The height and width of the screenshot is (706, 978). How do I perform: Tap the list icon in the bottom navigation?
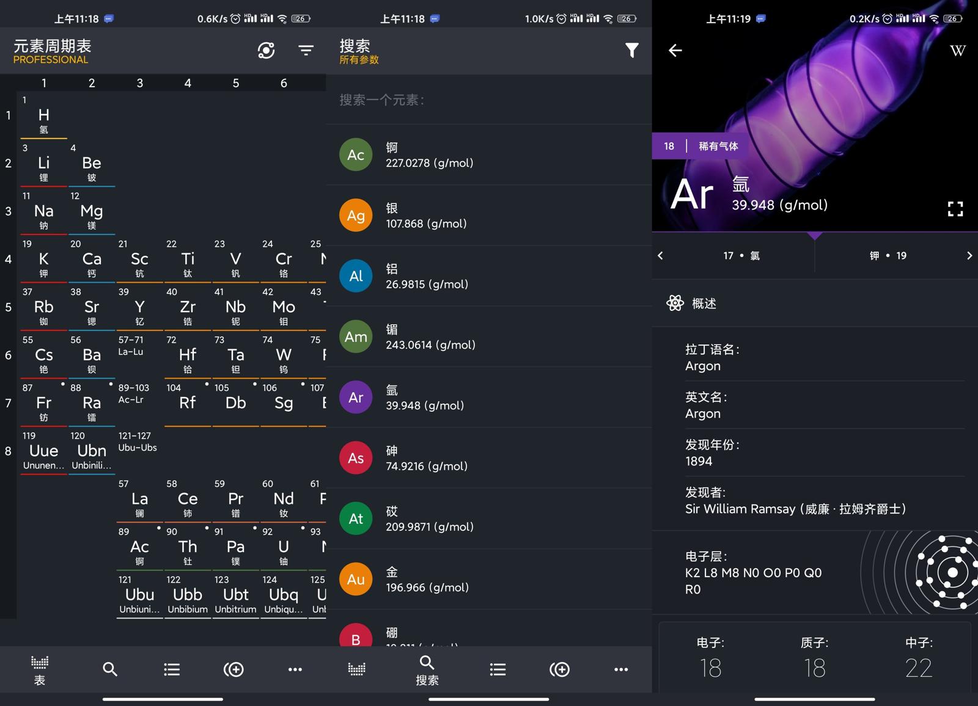point(172,669)
